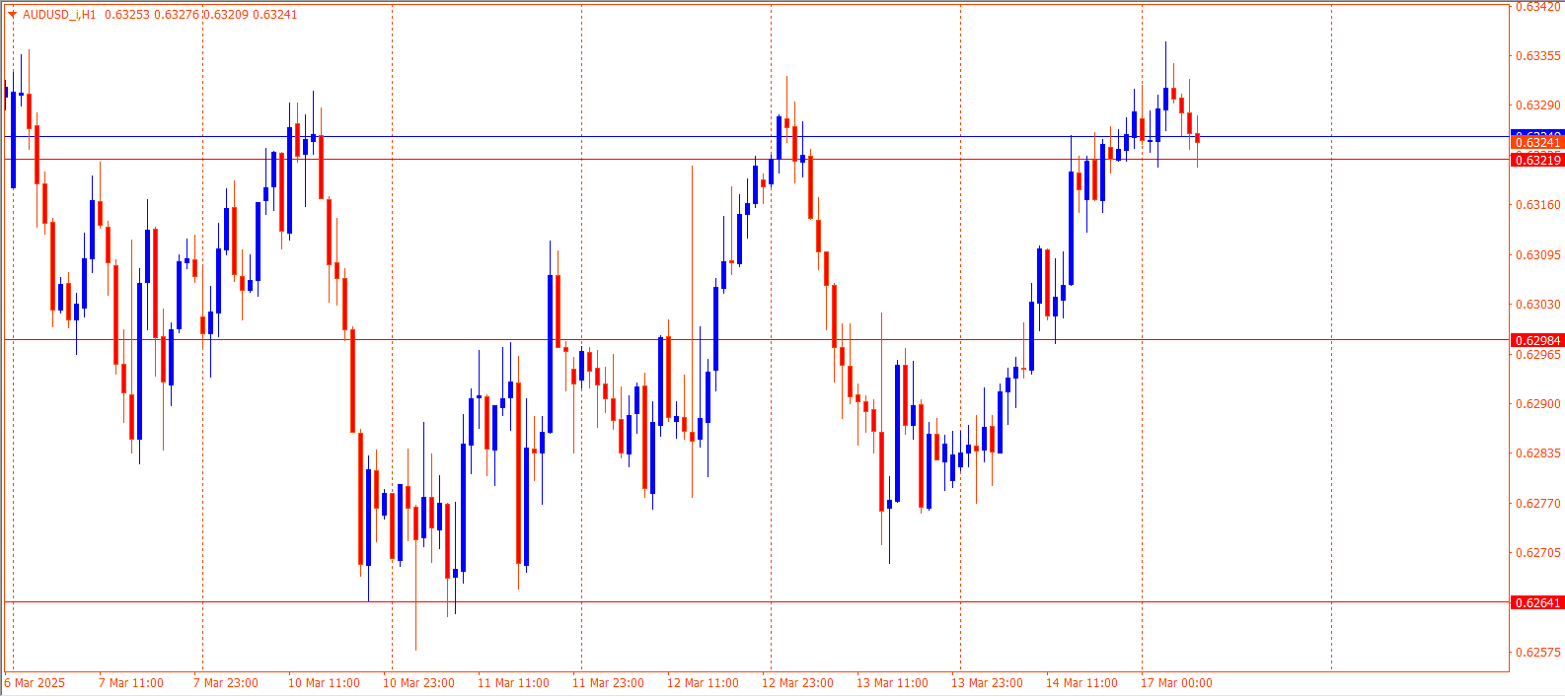Click the 13 Mar 23:00 time label
The width and height of the screenshot is (1565, 697).
pos(987,683)
